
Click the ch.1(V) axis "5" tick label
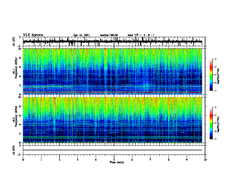click(20, 37)
